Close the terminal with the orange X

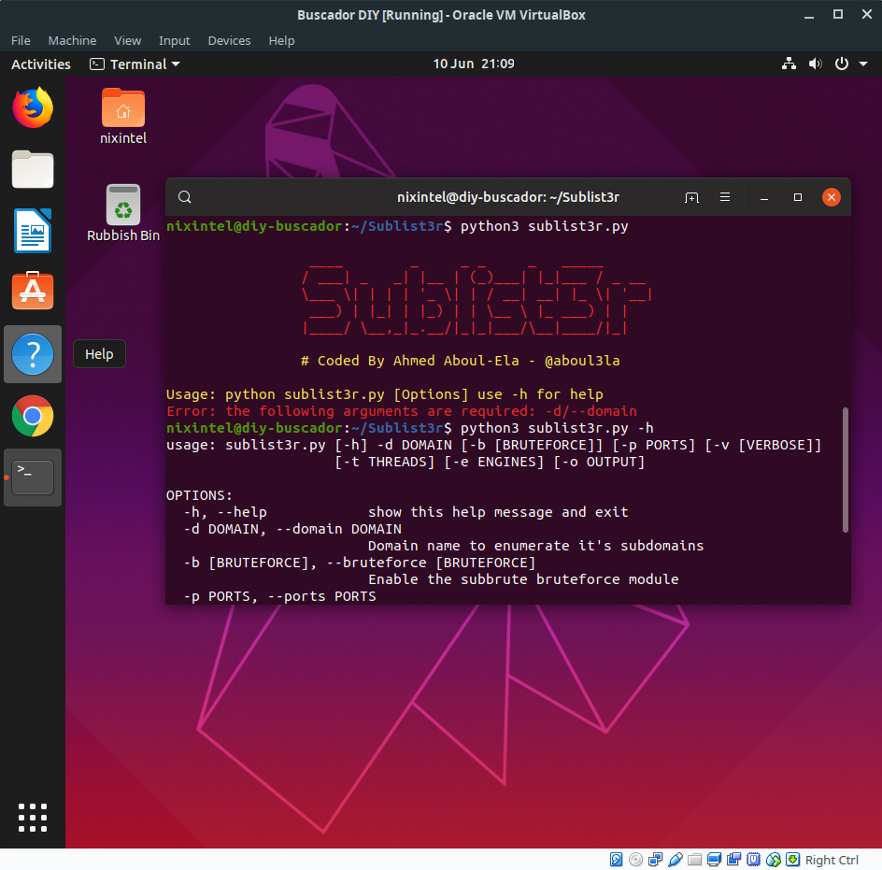[x=832, y=197]
